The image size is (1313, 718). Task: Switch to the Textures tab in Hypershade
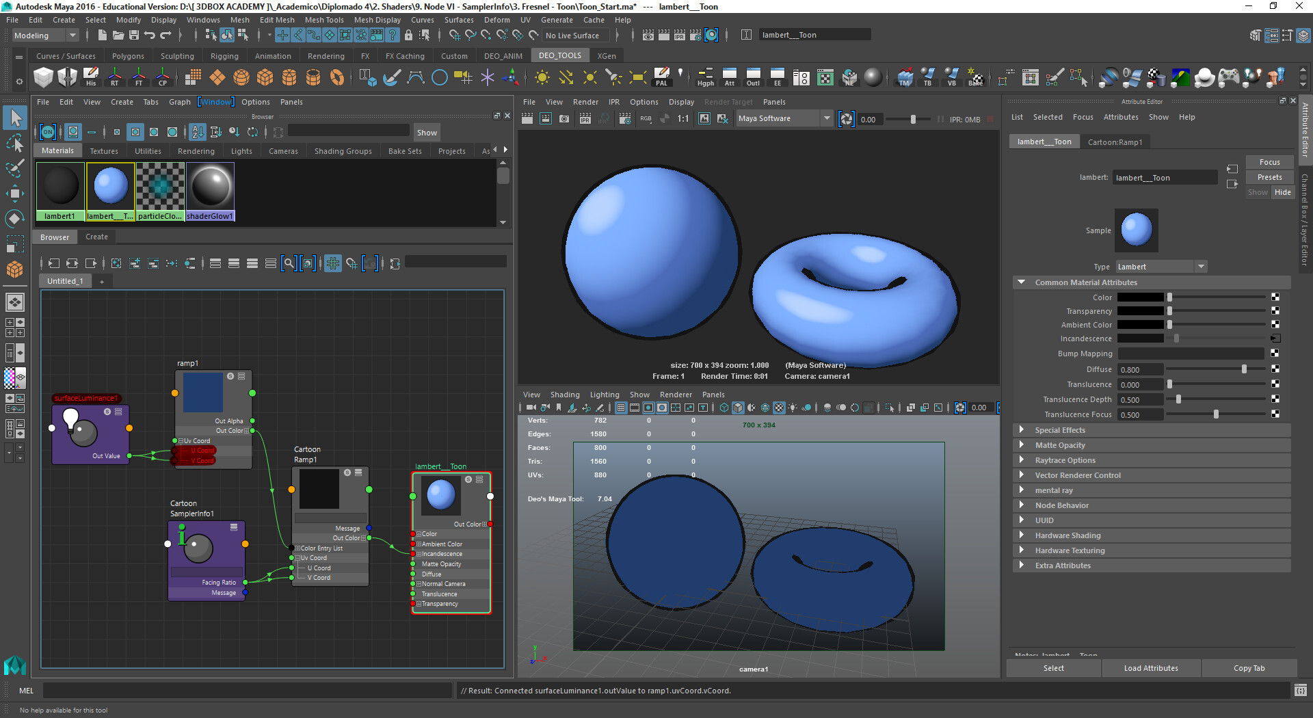click(104, 150)
